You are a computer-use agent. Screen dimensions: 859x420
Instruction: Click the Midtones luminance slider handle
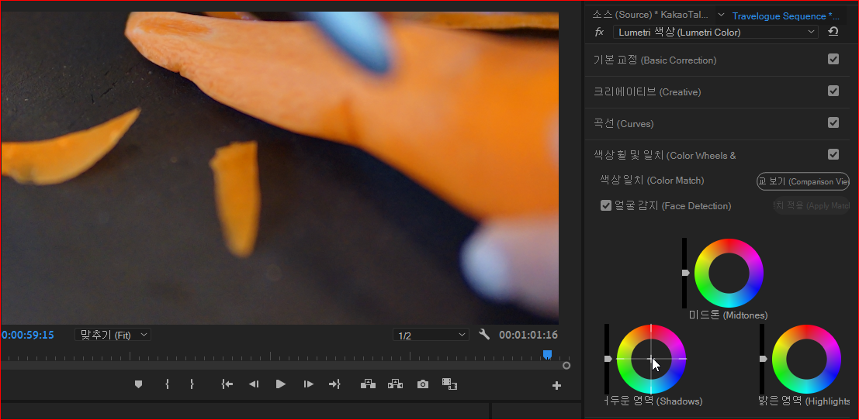pos(685,272)
